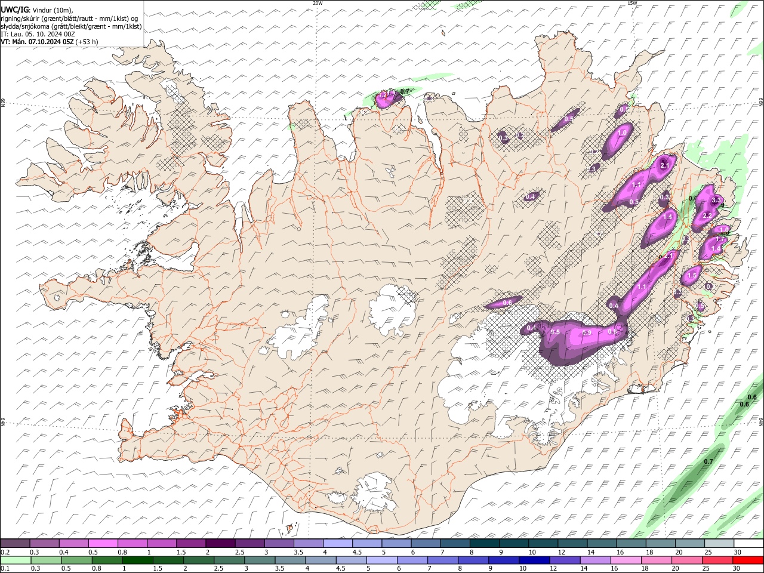The width and height of the screenshot is (764, 573).
Task: Click the '20W' longitude label
Action: tap(318, 3)
